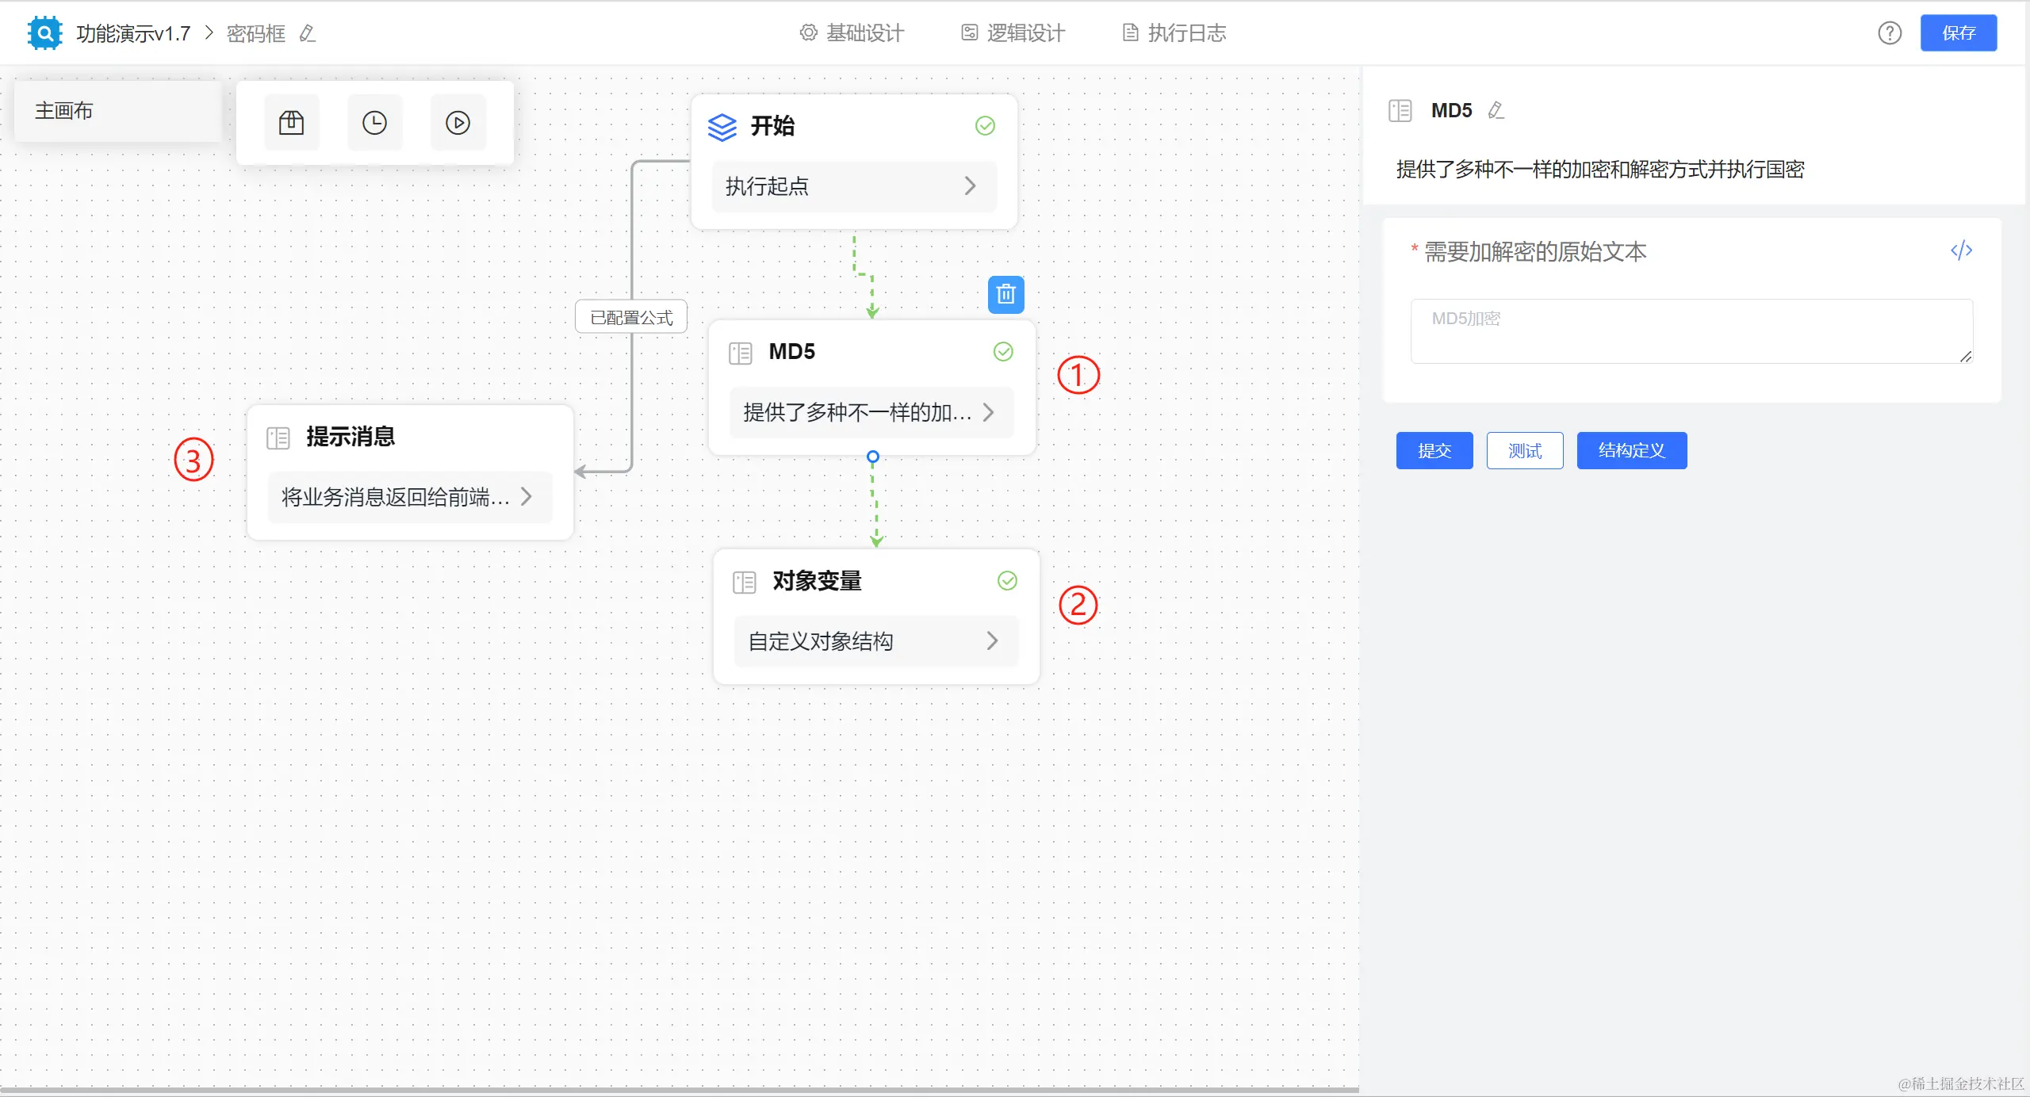Expand 自定义对象结构 row chevron
This screenshot has height=1097, width=2030.
tap(992, 641)
